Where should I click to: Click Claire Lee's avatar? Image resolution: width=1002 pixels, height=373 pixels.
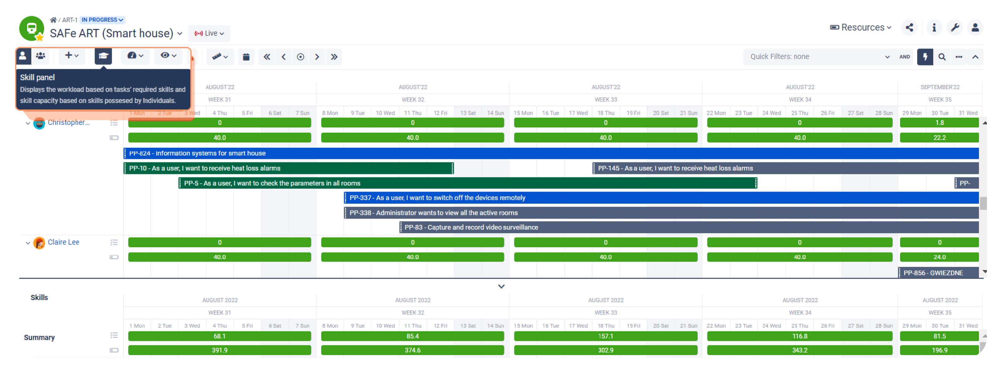(x=39, y=243)
